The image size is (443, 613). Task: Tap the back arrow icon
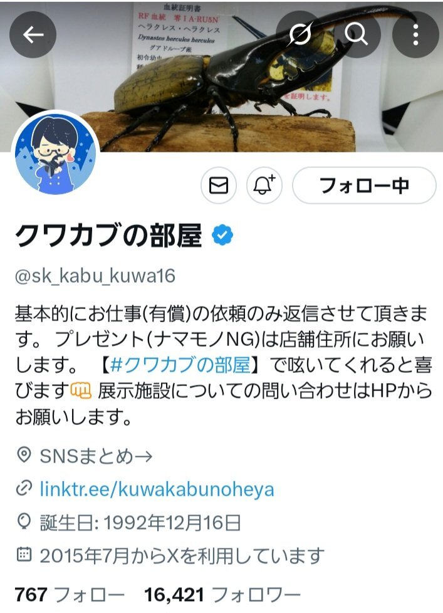(x=33, y=35)
